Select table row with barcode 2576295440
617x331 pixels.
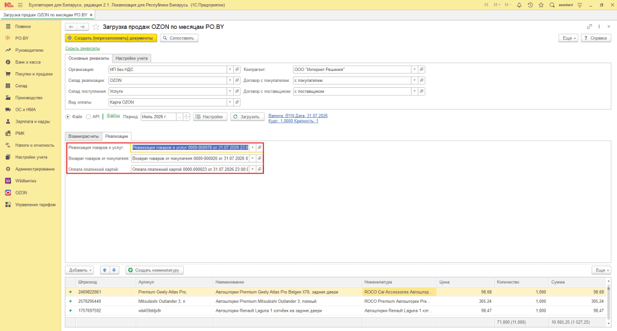[x=336, y=301]
